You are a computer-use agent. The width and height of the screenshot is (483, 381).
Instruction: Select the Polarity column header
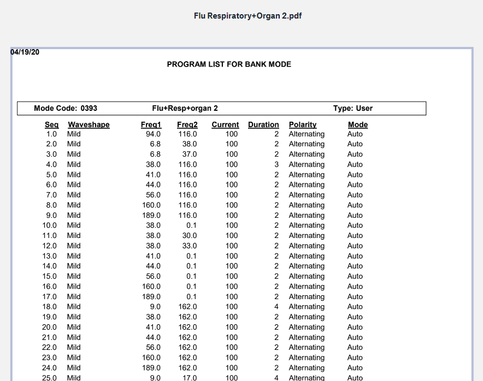click(x=303, y=124)
